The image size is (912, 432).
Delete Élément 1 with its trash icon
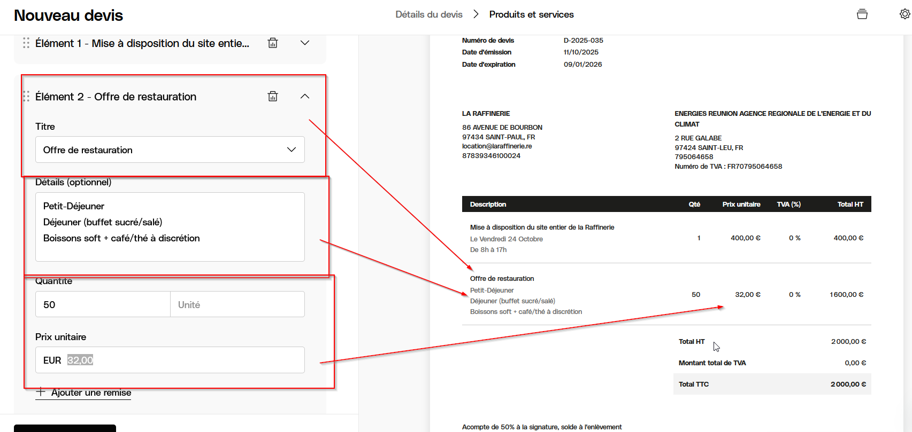[273, 43]
